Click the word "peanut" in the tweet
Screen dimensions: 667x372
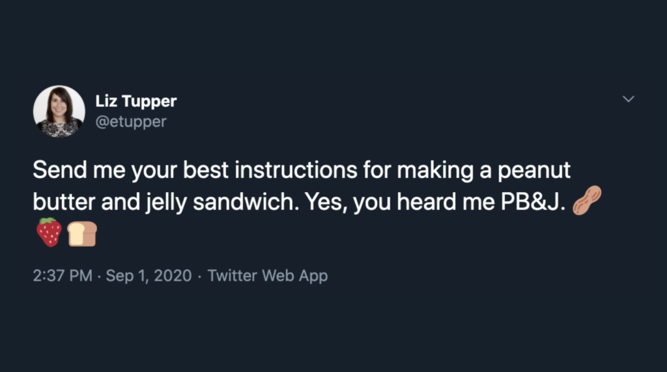coord(533,171)
